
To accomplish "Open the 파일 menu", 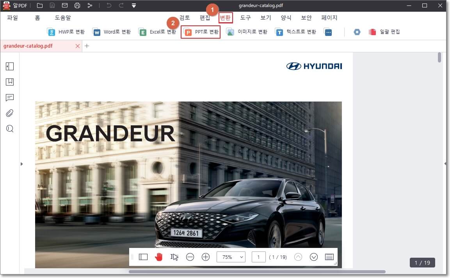I will tap(12, 18).
